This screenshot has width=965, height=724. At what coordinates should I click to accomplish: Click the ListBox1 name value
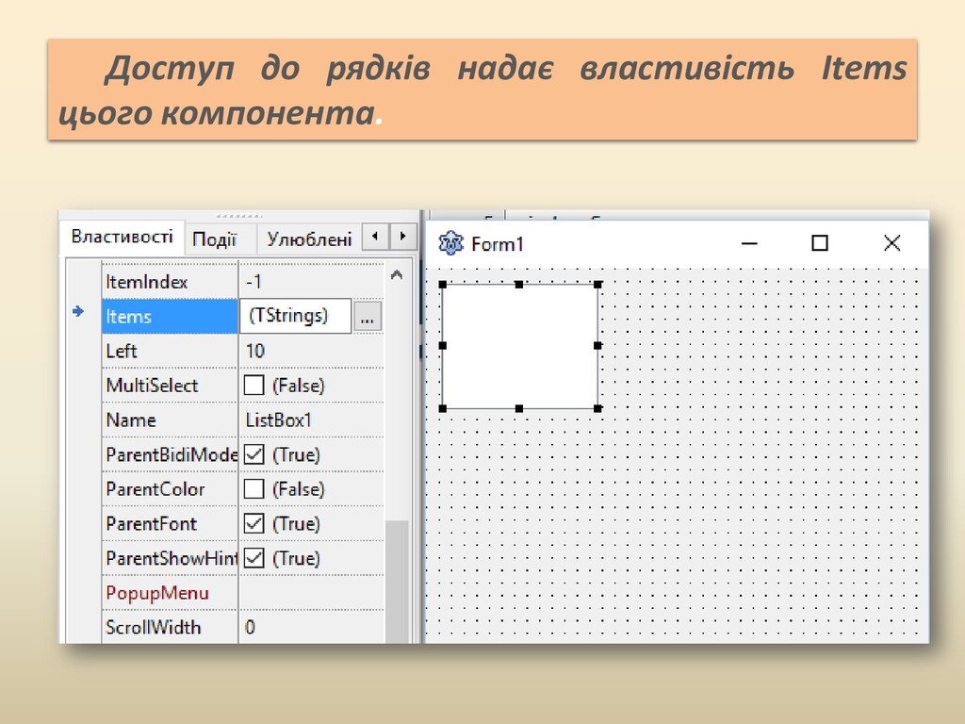(279, 420)
